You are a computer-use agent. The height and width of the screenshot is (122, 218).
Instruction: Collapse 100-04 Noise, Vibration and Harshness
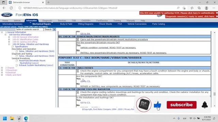click(9, 44)
